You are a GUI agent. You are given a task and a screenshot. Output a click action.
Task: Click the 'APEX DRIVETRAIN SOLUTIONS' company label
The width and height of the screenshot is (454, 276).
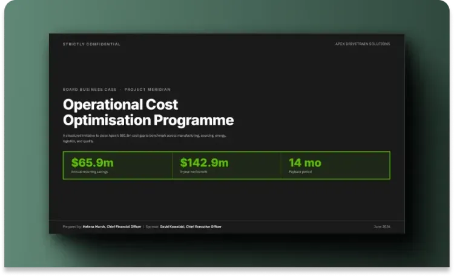[x=363, y=44]
